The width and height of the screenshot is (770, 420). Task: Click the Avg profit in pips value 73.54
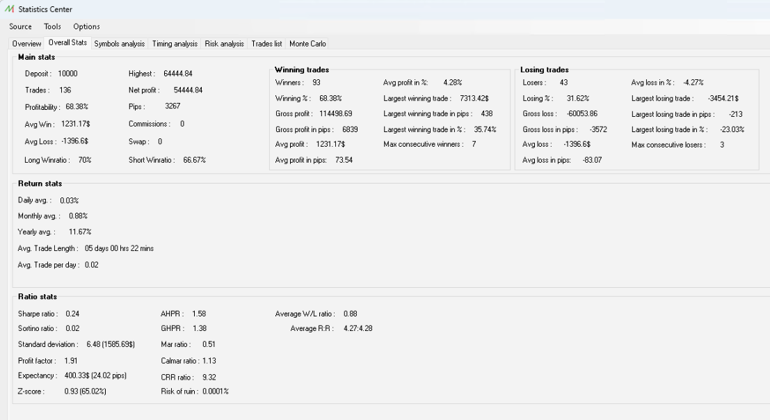pos(344,160)
